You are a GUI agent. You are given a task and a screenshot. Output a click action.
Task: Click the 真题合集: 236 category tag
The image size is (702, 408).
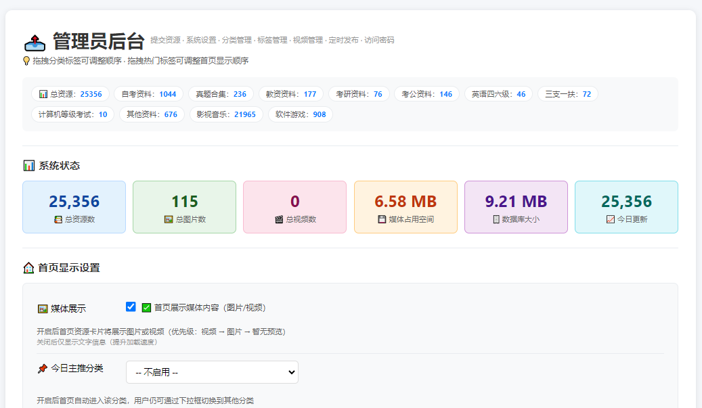(221, 94)
